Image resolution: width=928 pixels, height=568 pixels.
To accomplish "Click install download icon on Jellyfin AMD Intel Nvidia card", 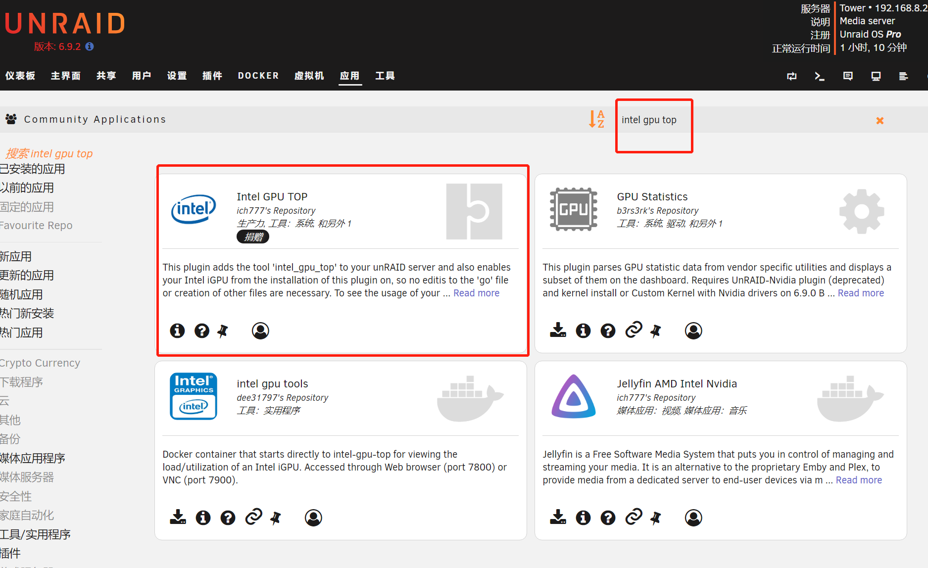I will 558,517.
